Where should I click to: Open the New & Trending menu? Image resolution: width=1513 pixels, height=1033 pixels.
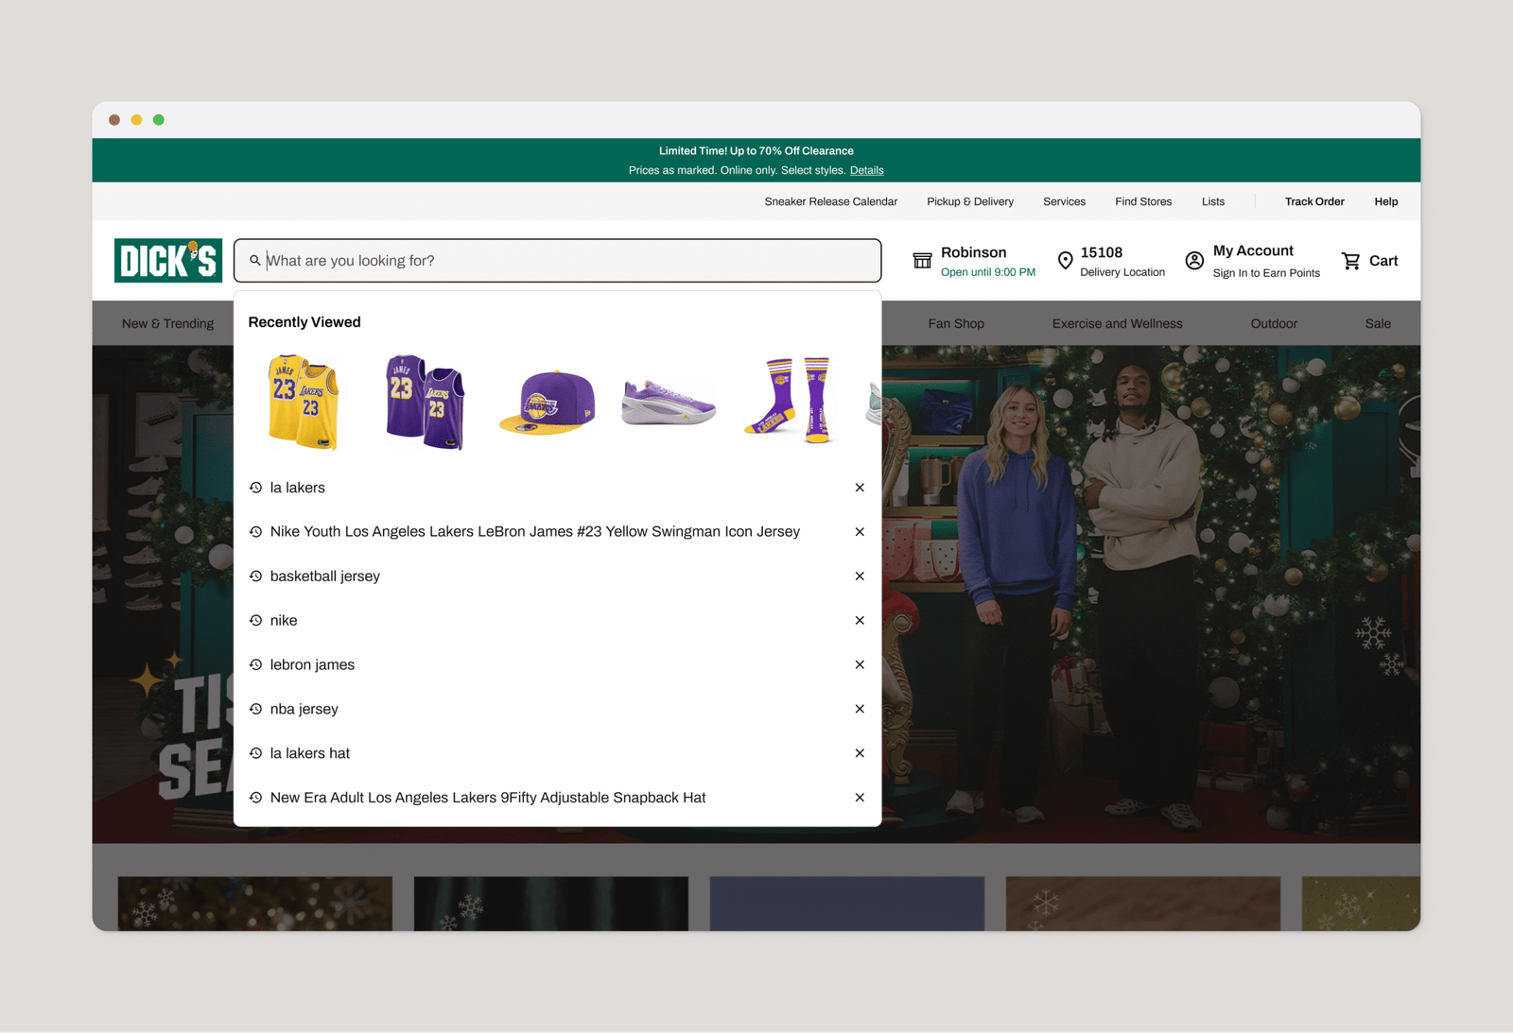(x=167, y=324)
